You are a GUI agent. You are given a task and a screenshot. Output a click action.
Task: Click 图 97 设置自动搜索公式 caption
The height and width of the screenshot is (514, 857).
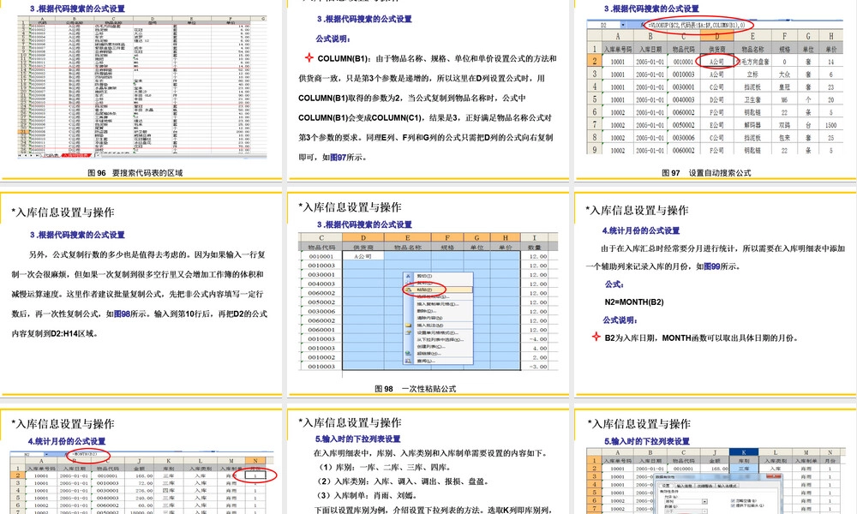pos(706,172)
